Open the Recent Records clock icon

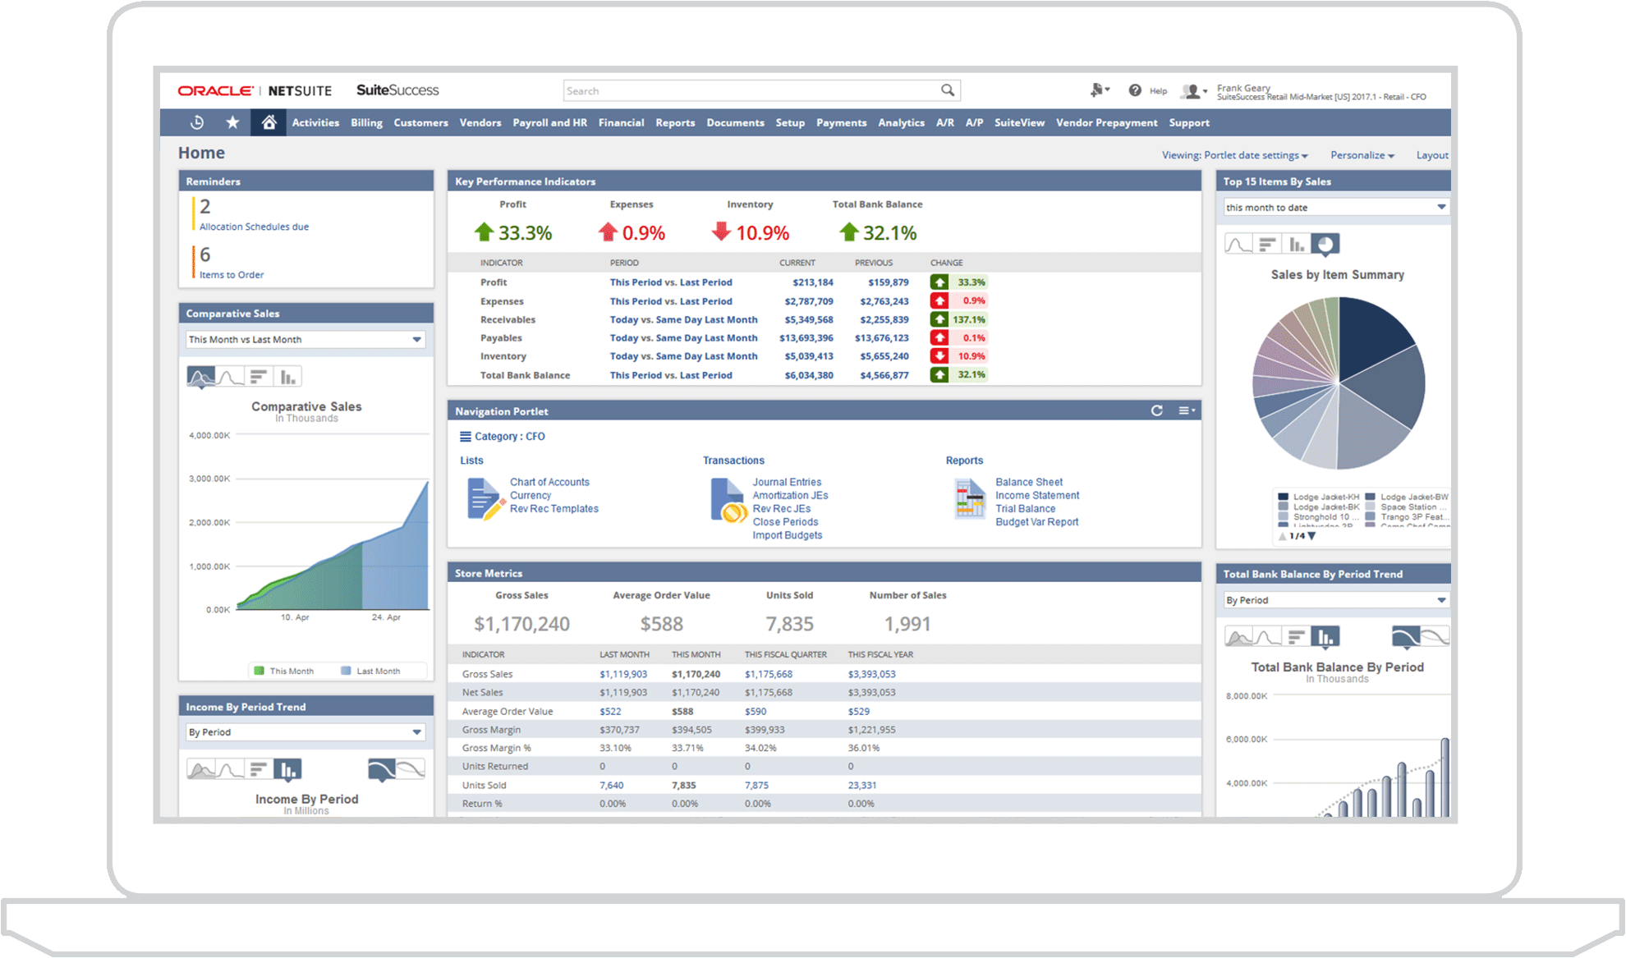tap(197, 122)
